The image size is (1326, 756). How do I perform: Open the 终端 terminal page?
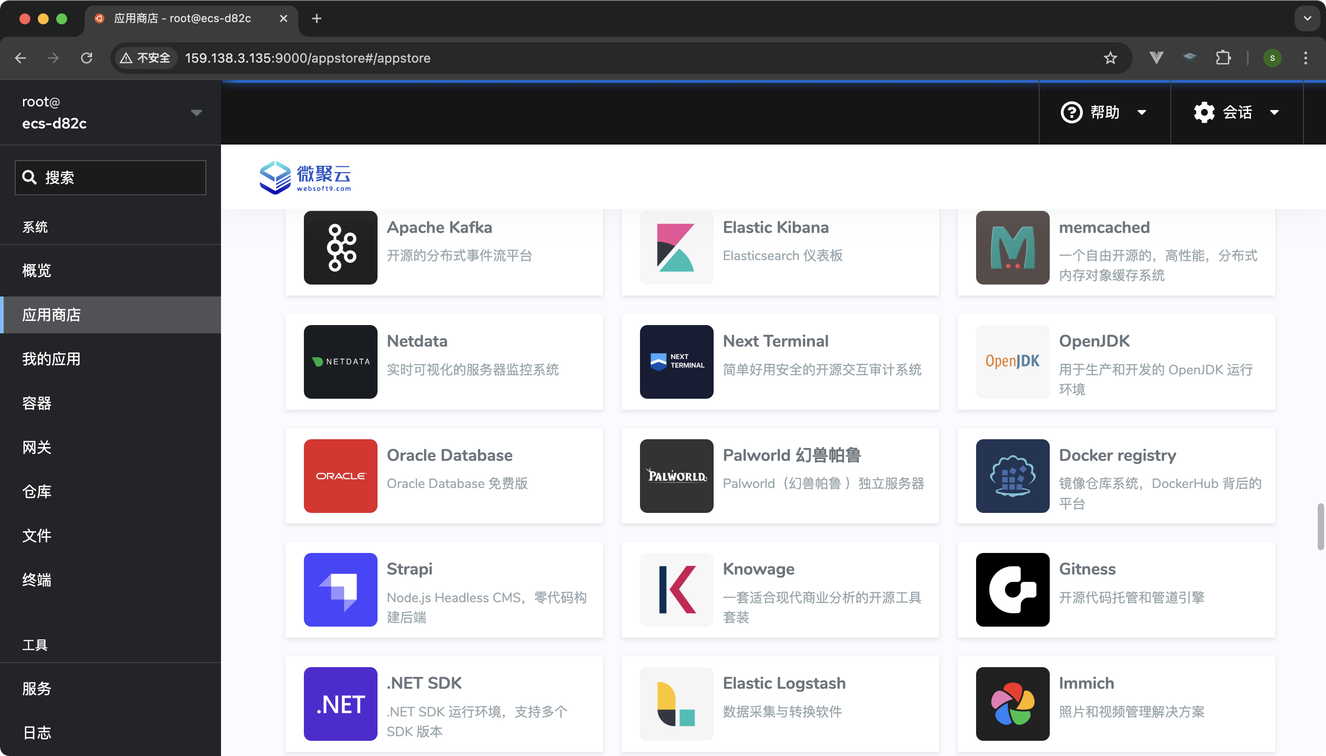[36, 580]
